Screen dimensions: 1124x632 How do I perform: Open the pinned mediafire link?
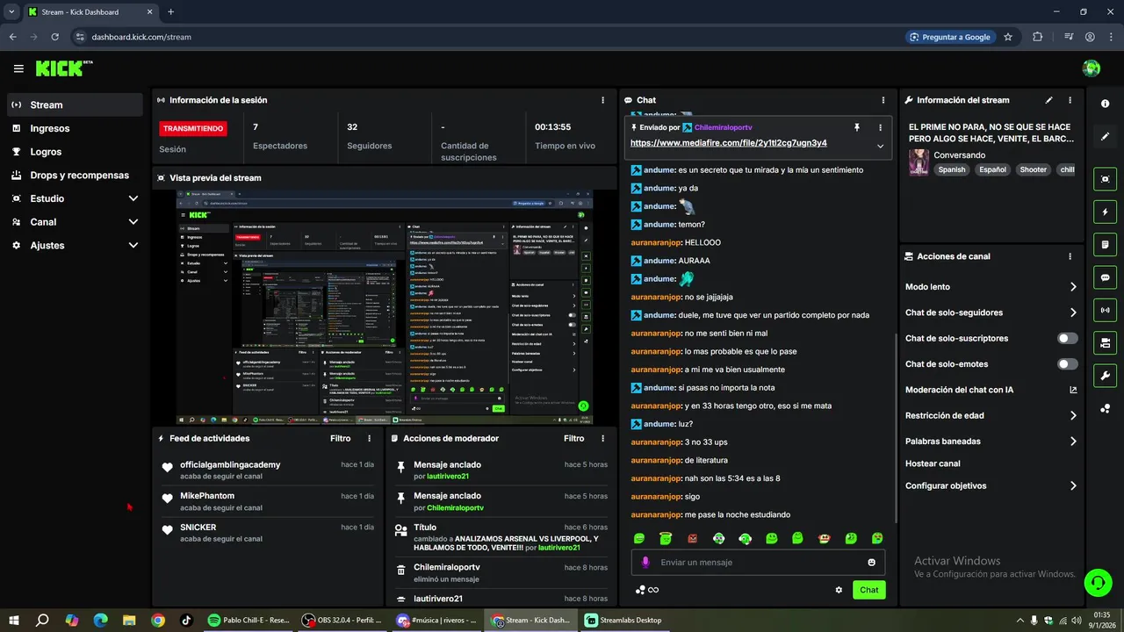[x=729, y=143]
